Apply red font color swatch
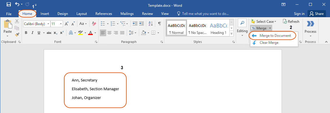 90,33
